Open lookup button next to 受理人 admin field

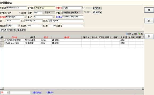pos(43,13)
